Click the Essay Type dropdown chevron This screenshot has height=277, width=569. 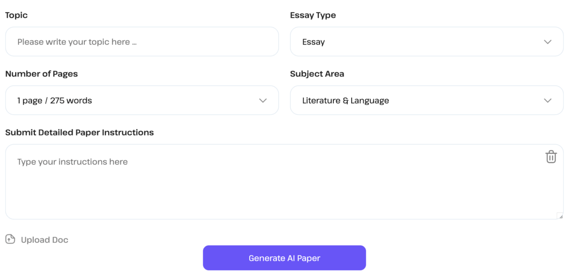(547, 41)
